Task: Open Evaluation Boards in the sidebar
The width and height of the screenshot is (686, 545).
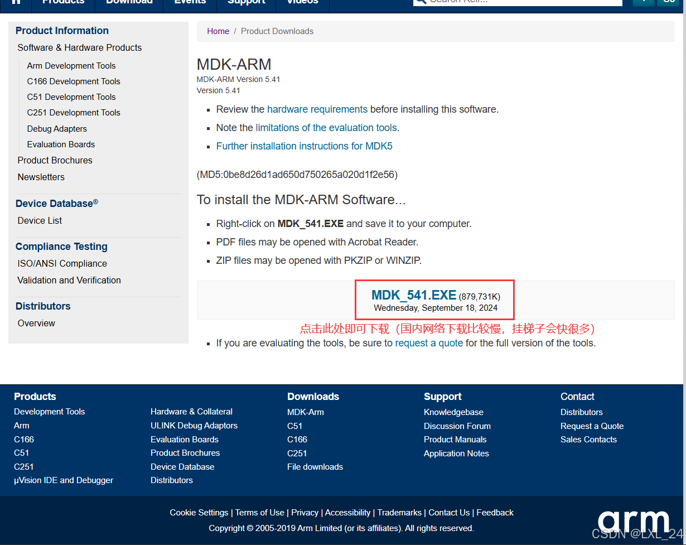Action: pos(61,144)
